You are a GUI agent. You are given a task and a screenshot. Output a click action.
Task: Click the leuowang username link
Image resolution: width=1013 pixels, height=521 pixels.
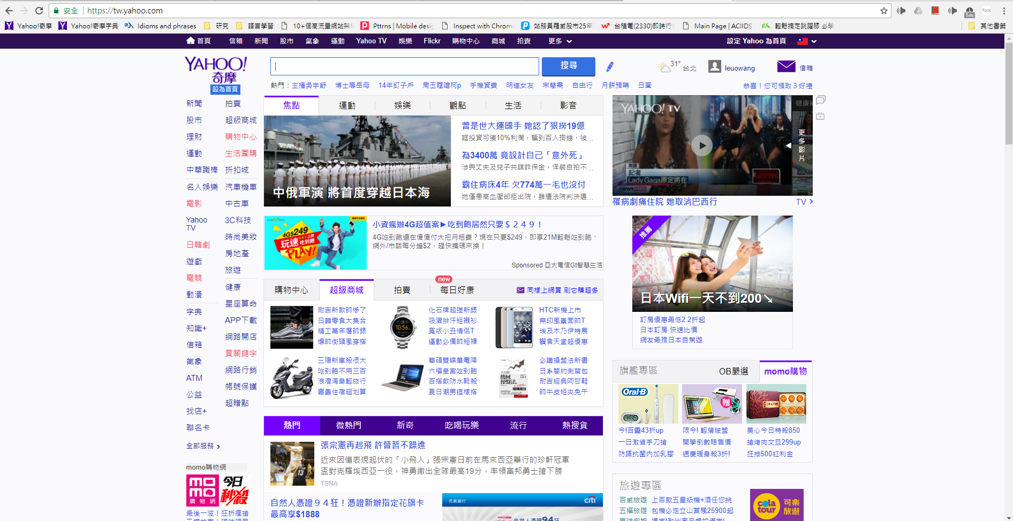[x=739, y=68]
